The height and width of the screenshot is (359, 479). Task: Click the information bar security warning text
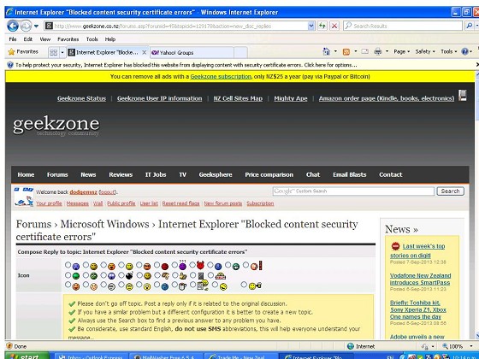tap(186, 65)
